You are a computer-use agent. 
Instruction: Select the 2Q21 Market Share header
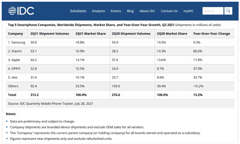tap(91, 34)
